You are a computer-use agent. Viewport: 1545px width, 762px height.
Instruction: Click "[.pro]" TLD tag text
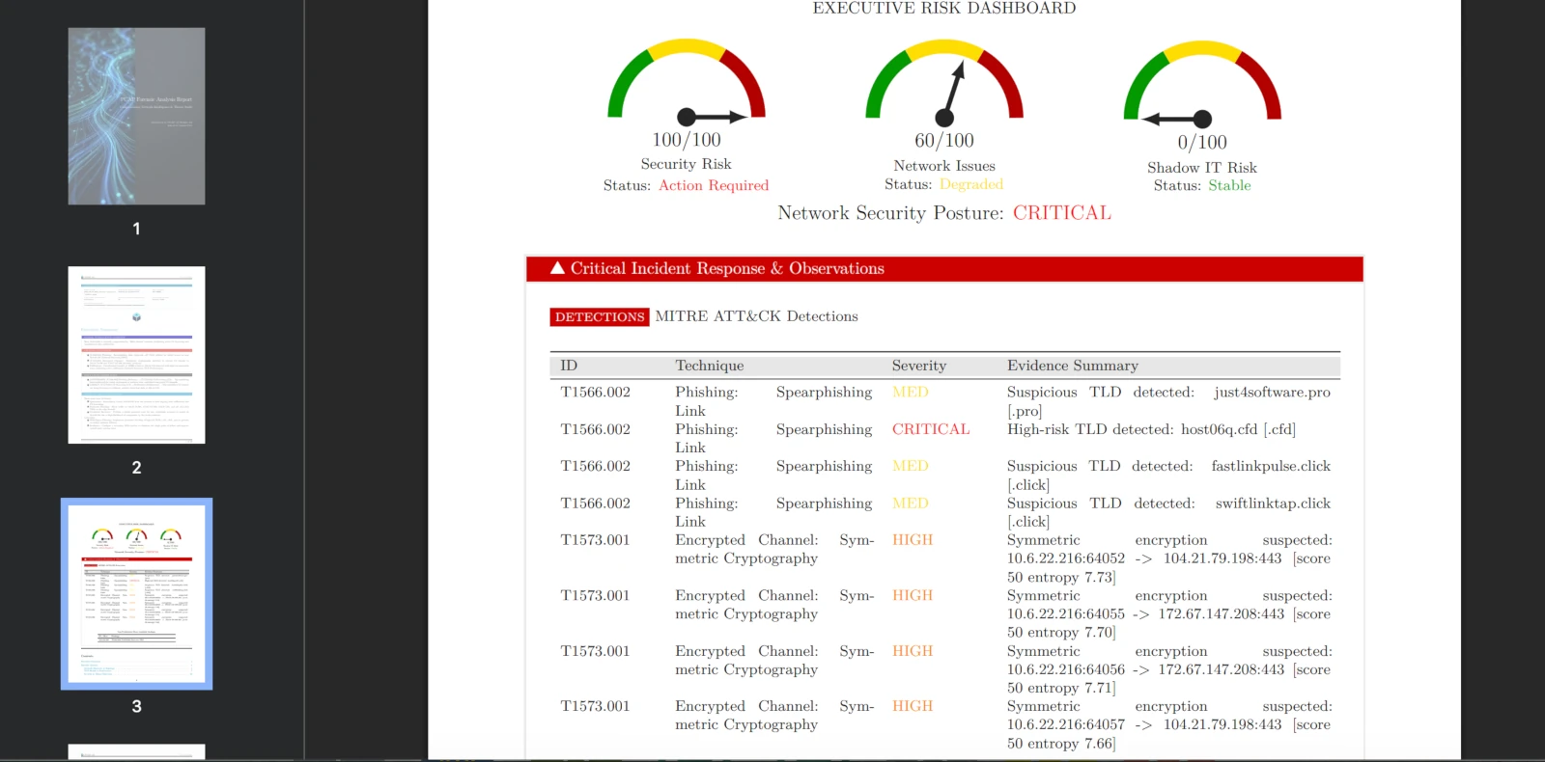point(1025,411)
